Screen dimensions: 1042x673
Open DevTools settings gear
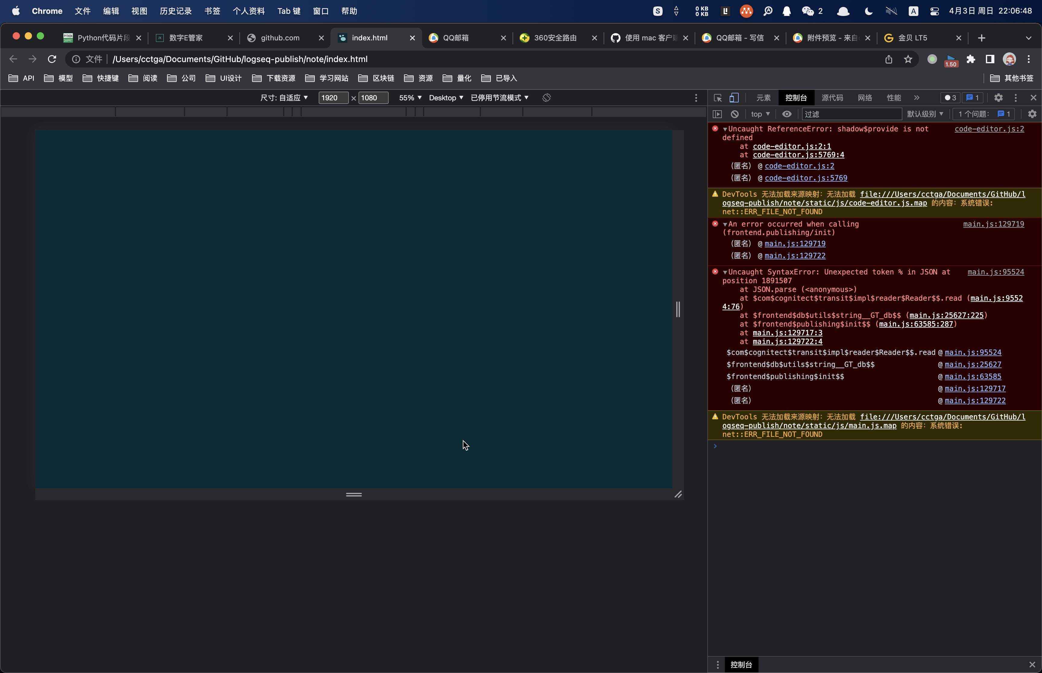point(999,98)
